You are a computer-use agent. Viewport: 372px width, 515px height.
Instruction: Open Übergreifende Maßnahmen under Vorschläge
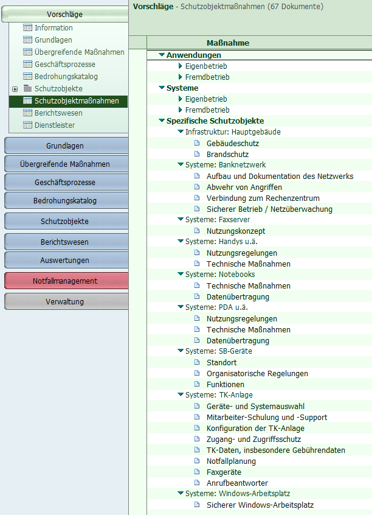pos(80,52)
